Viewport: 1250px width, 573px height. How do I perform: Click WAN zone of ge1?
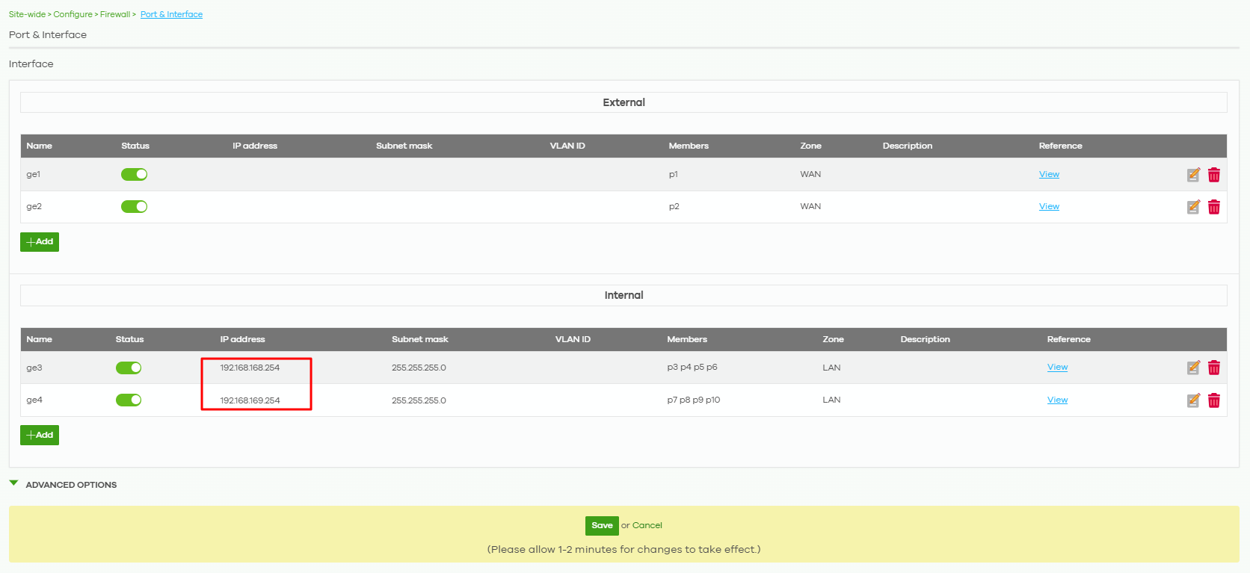(810, 174)
